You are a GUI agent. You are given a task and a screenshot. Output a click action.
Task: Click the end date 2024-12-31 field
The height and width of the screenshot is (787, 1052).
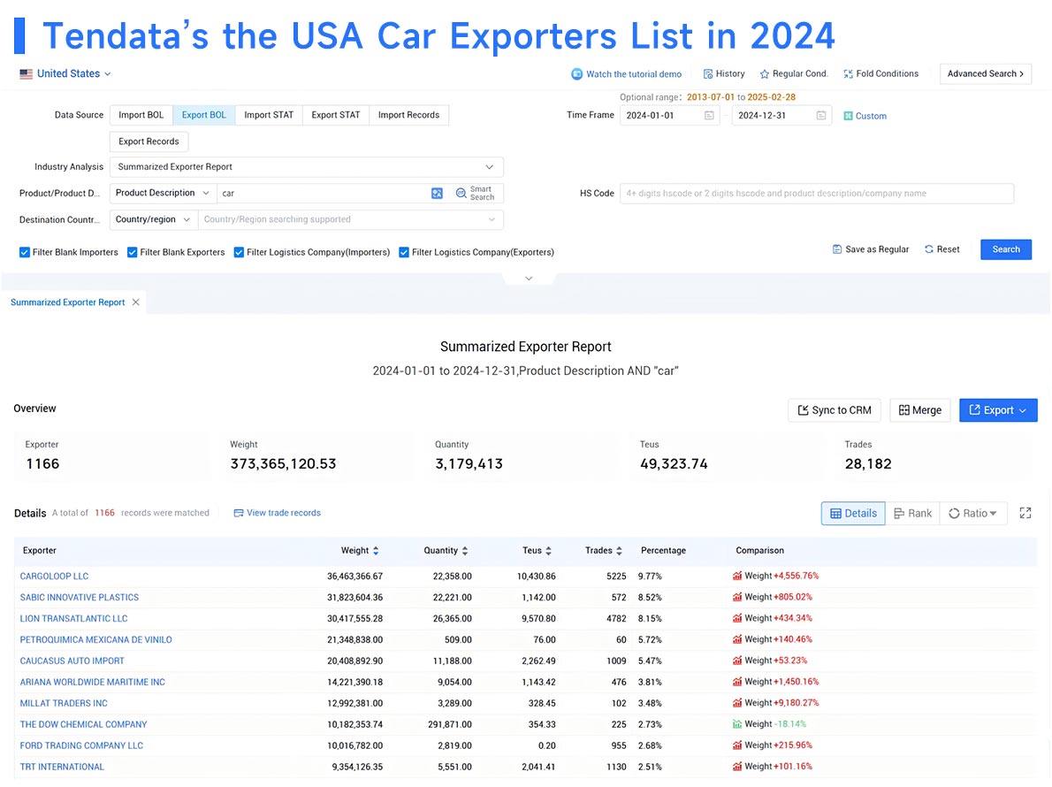pos(781,116)
